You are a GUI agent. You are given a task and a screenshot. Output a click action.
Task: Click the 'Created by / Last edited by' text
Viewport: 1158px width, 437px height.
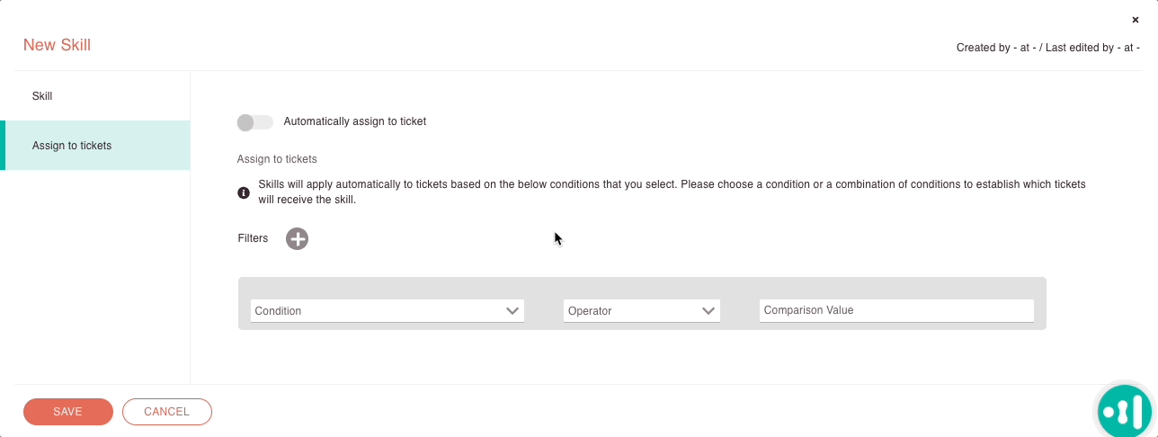click(x=1048, y=48)
